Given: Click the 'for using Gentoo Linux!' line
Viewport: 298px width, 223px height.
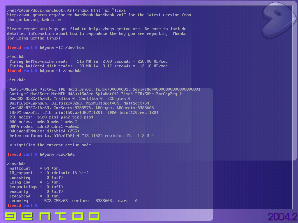Looking at the screenshot, I should pos(34,38).
